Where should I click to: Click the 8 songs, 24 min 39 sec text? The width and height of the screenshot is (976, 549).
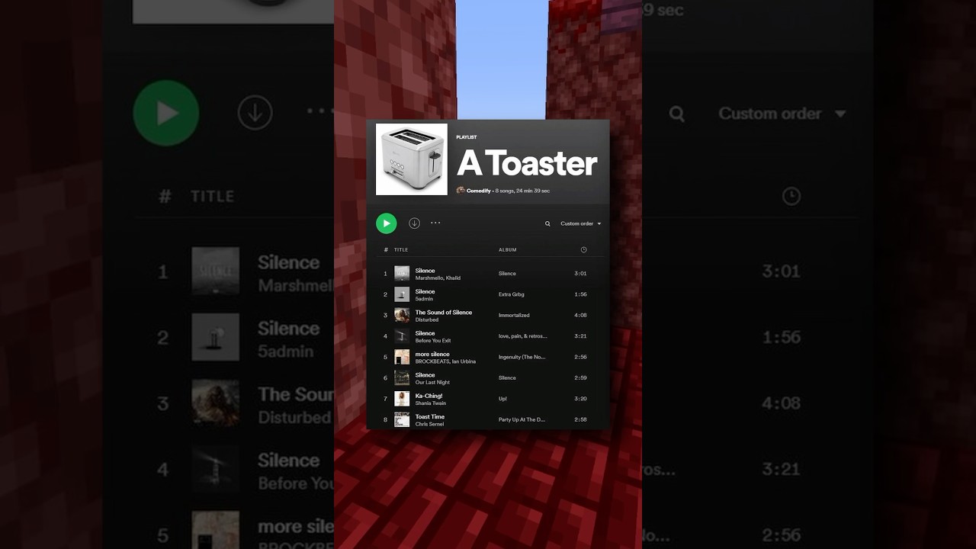tap(522, 191)
